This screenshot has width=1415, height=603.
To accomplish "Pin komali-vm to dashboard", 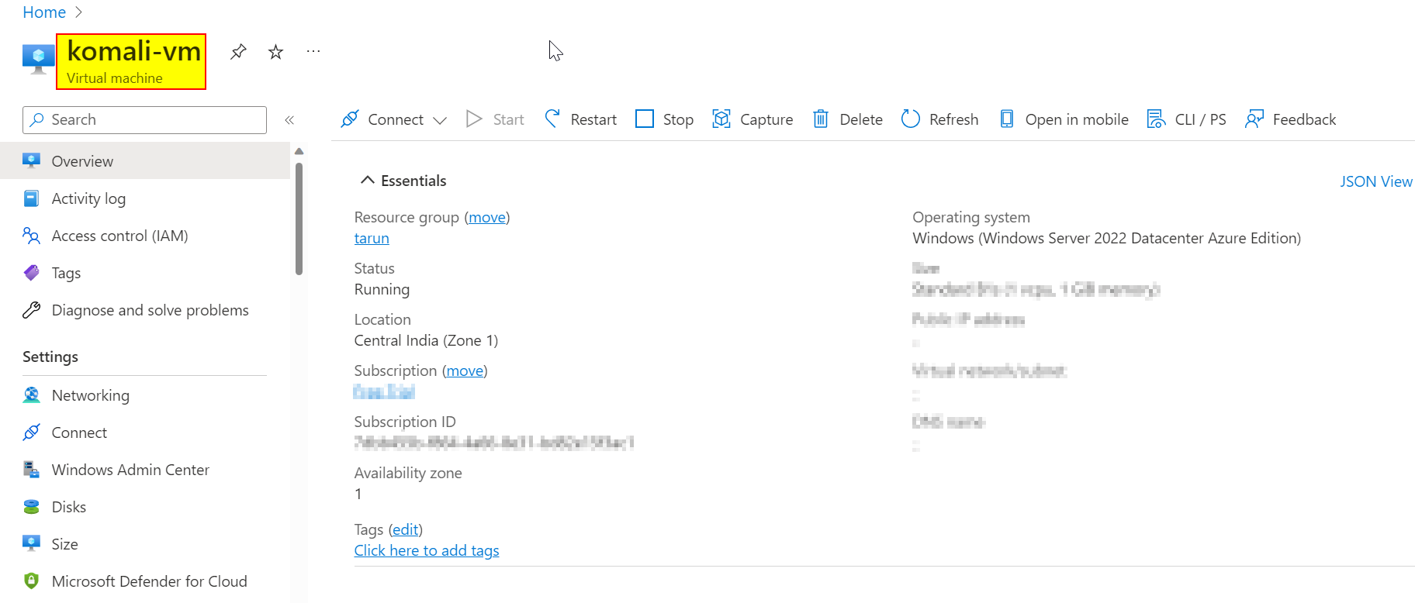I will click(x=238, y=52).
